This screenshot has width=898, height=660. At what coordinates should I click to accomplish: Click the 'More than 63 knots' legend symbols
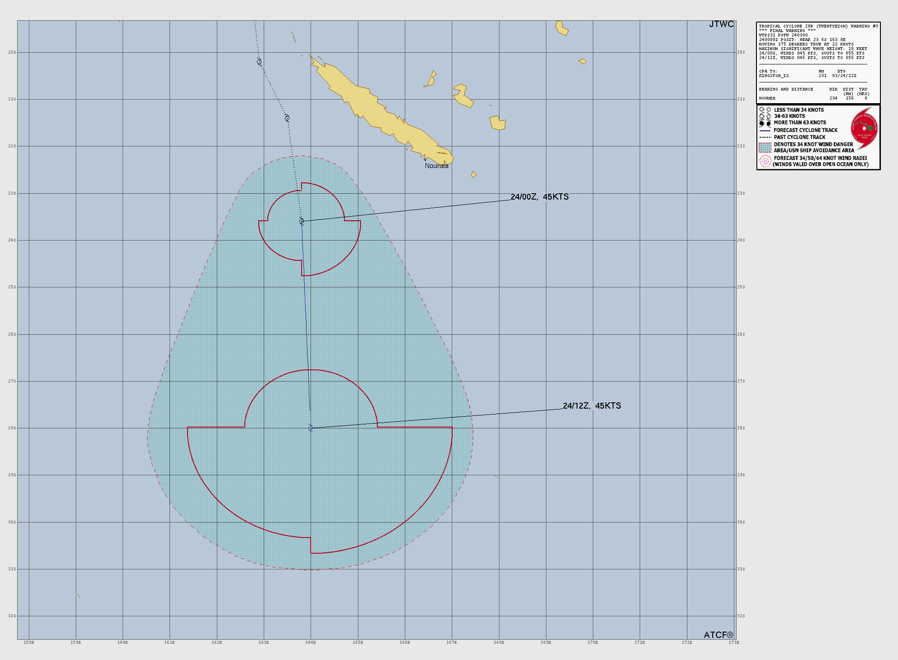(765, 123)
